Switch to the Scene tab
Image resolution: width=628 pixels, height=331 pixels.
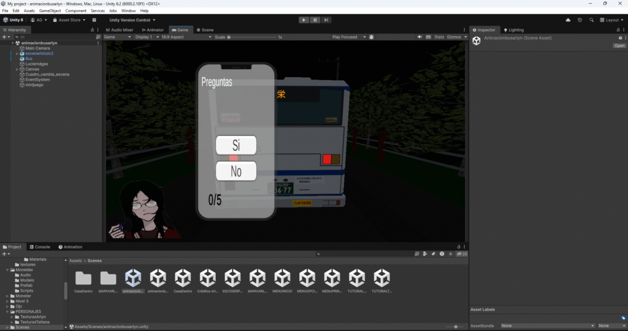[x=204, y=29]
